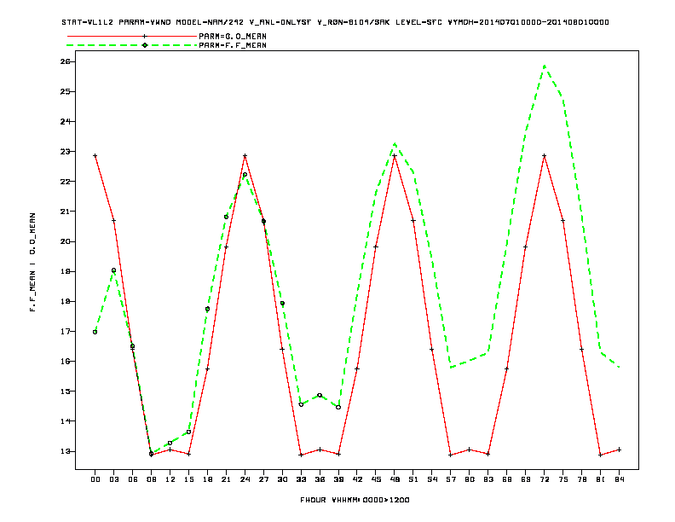Click y-axis tick label 23
This screenshot has height=522, width=675.
point(65,152)
